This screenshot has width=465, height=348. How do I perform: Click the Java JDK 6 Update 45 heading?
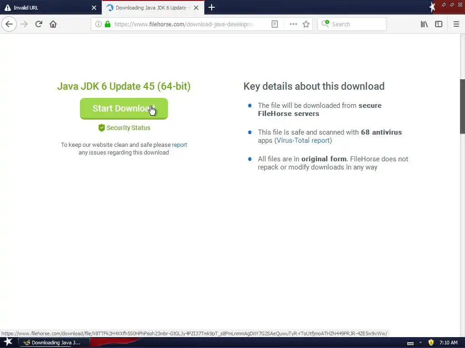[124, 86]
